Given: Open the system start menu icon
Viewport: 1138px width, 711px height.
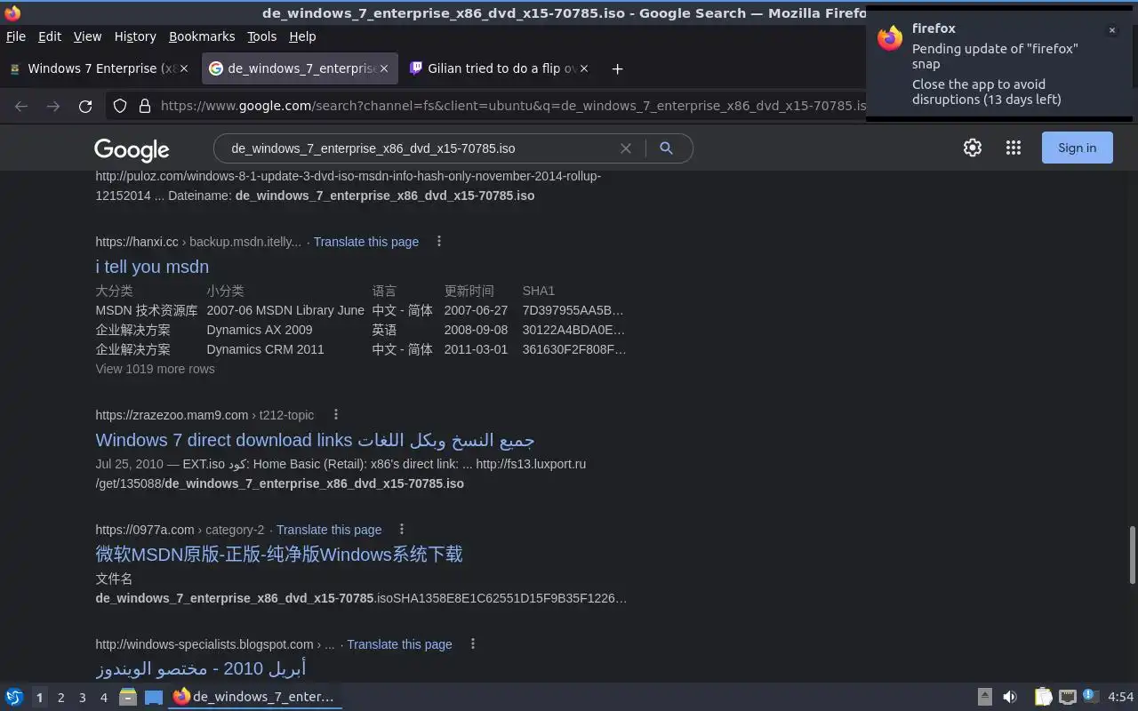Looking at the screenshot, I should [14, 697].
